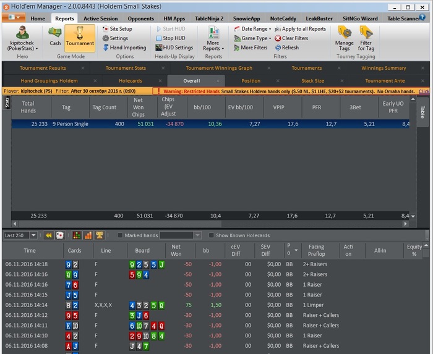Open Hand Importing
The image size is (433, 354).
point(124,48)
